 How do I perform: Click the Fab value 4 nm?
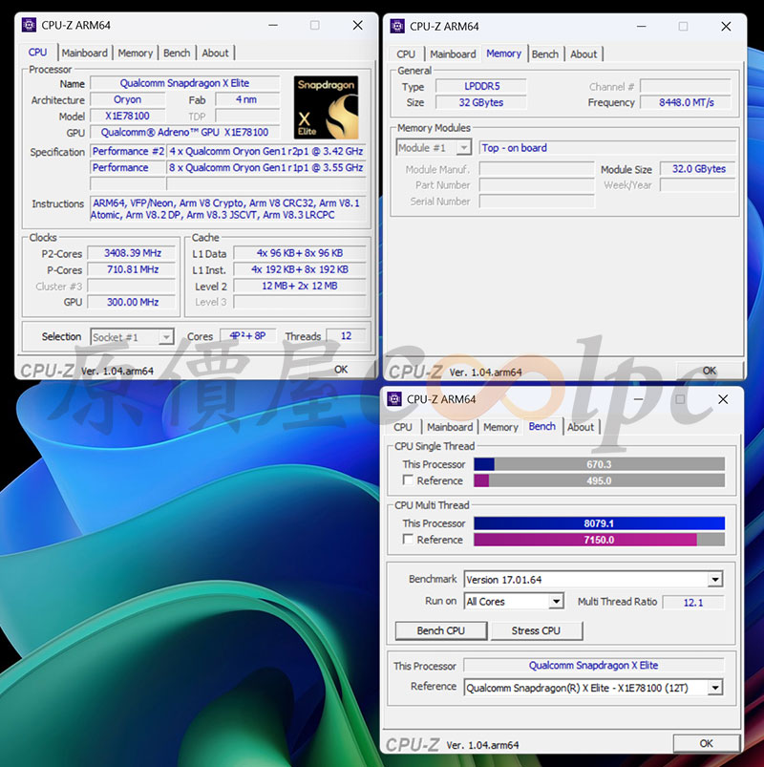(247, 99)
